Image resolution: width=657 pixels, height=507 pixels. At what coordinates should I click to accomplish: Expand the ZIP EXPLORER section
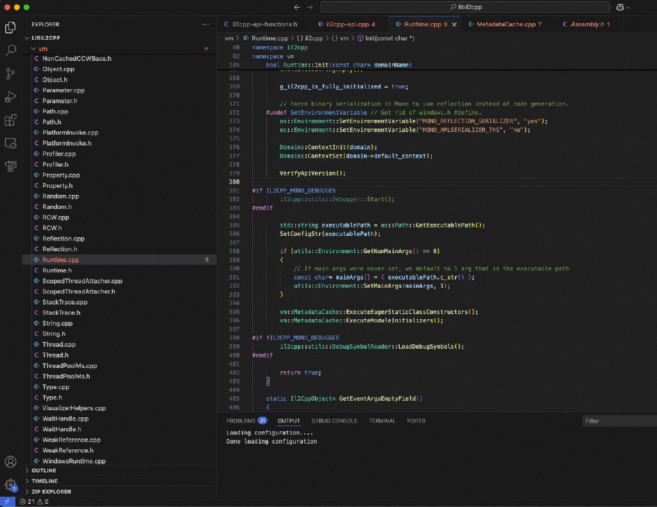tap(51, 492)
